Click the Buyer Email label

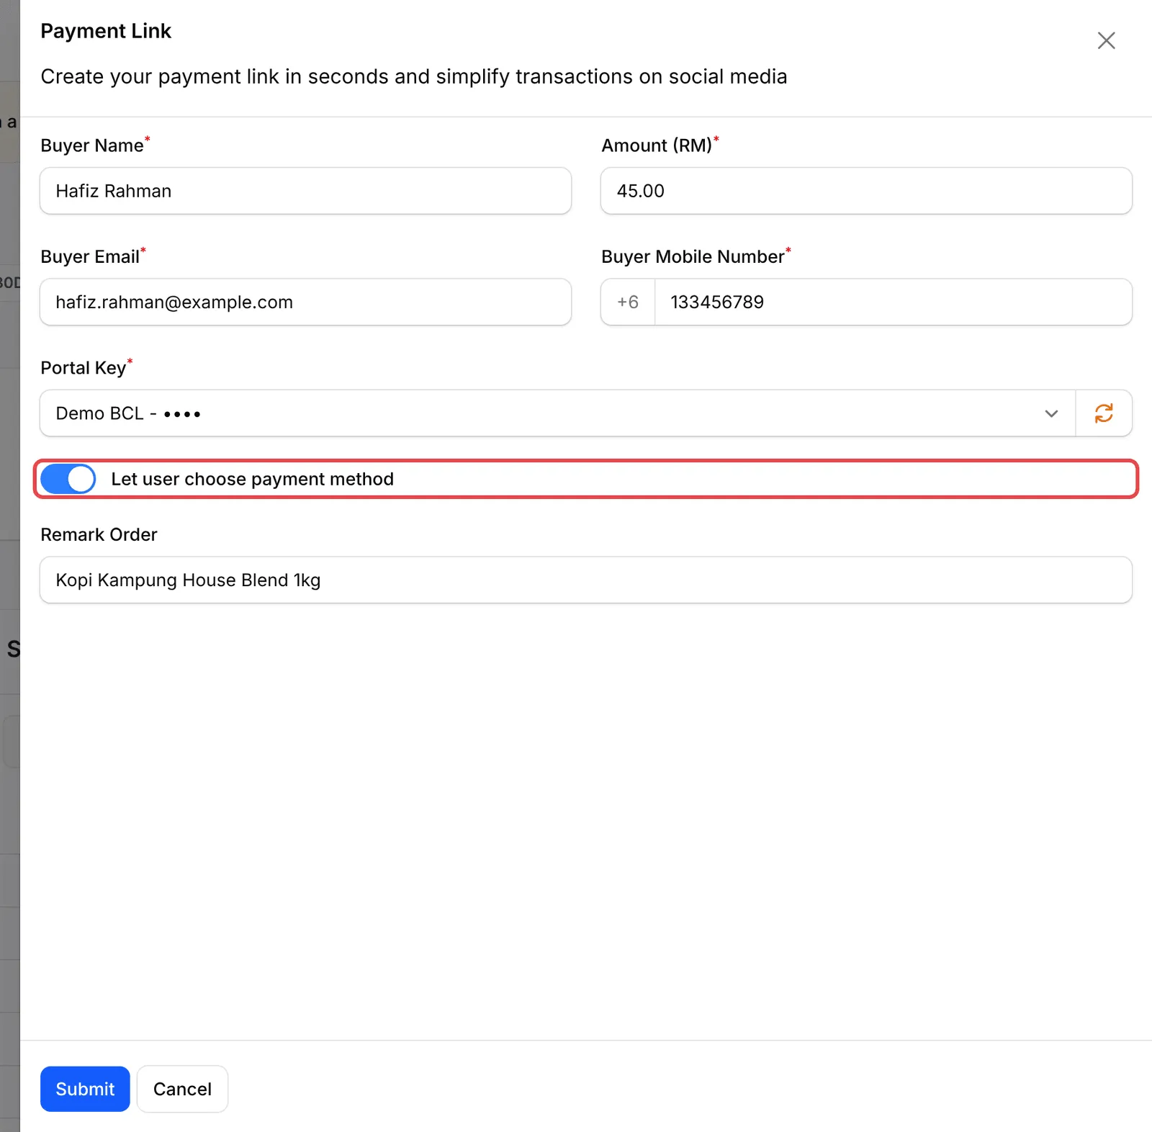(x=90, y=257)
